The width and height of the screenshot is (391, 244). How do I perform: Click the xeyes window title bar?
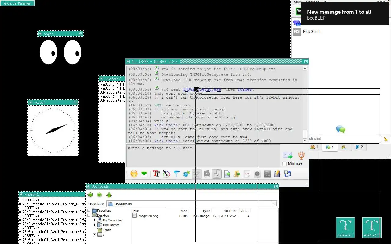point(60,34)
